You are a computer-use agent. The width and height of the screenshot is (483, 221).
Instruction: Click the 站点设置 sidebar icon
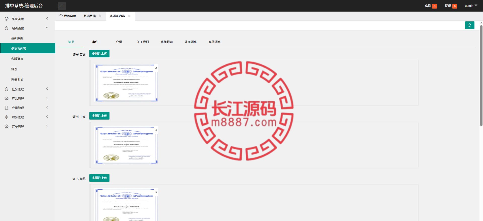[x=7, y=28]
